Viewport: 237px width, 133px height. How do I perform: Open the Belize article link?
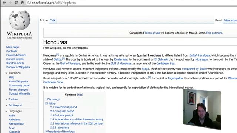point(57,59)
